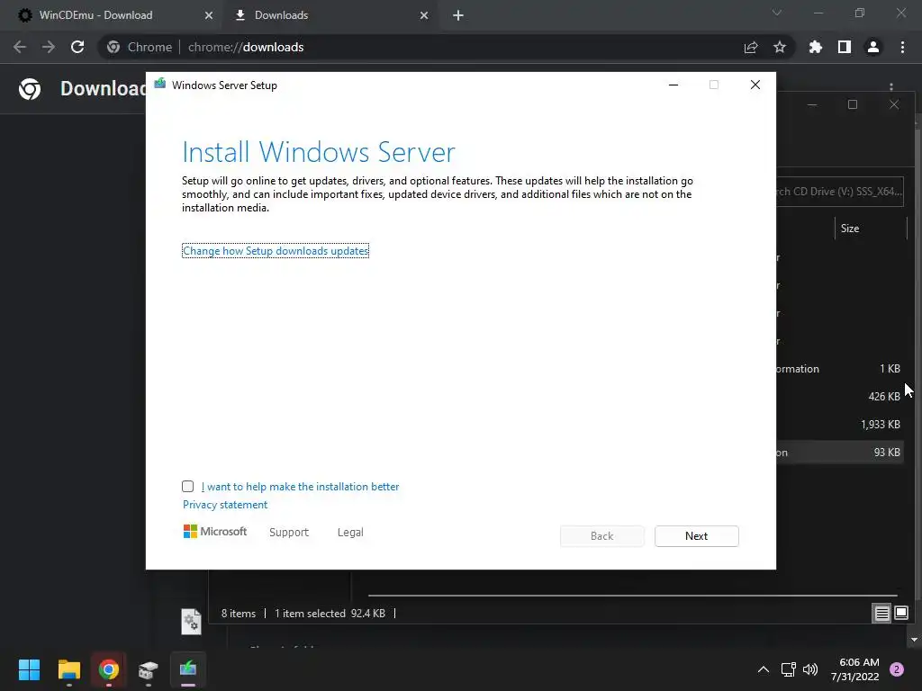Image resolution: width=922 pixels, height=691 pixels.
Task: Switch Explorer to details view icon
Action: pos(882,614)
